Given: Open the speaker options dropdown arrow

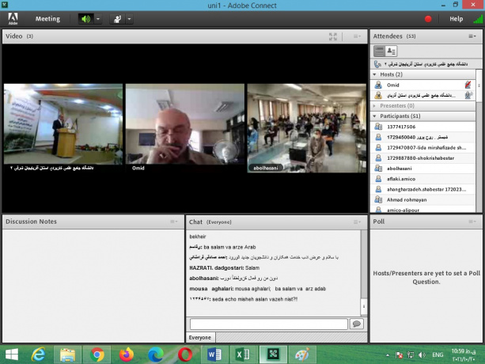Looking at the screenshot, I should click(x=98, y=18).
